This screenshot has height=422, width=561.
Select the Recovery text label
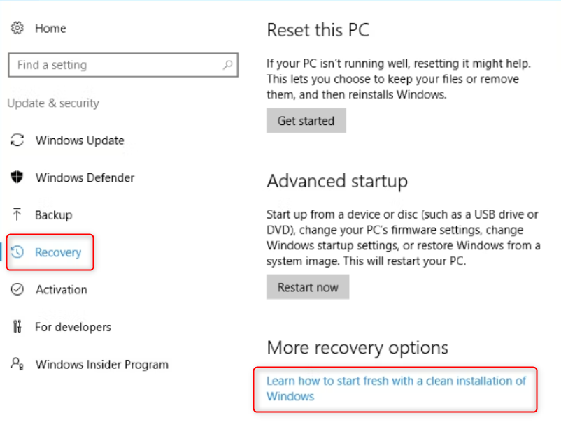coord(58,252)
